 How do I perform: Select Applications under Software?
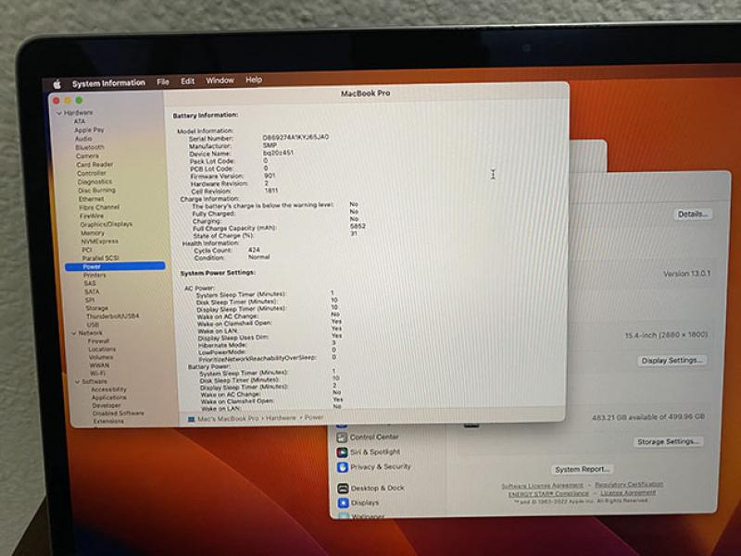(109, 398)
